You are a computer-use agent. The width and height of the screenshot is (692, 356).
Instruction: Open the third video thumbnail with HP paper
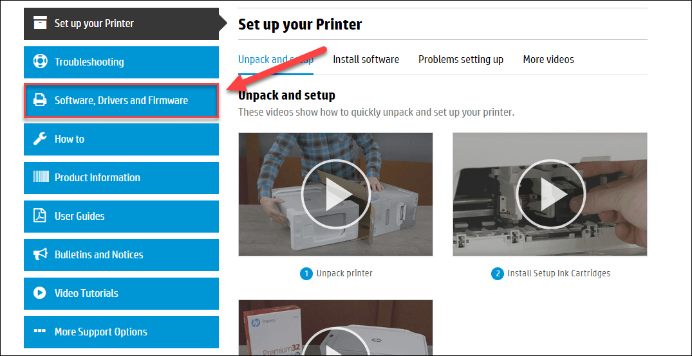click(335, 328)
